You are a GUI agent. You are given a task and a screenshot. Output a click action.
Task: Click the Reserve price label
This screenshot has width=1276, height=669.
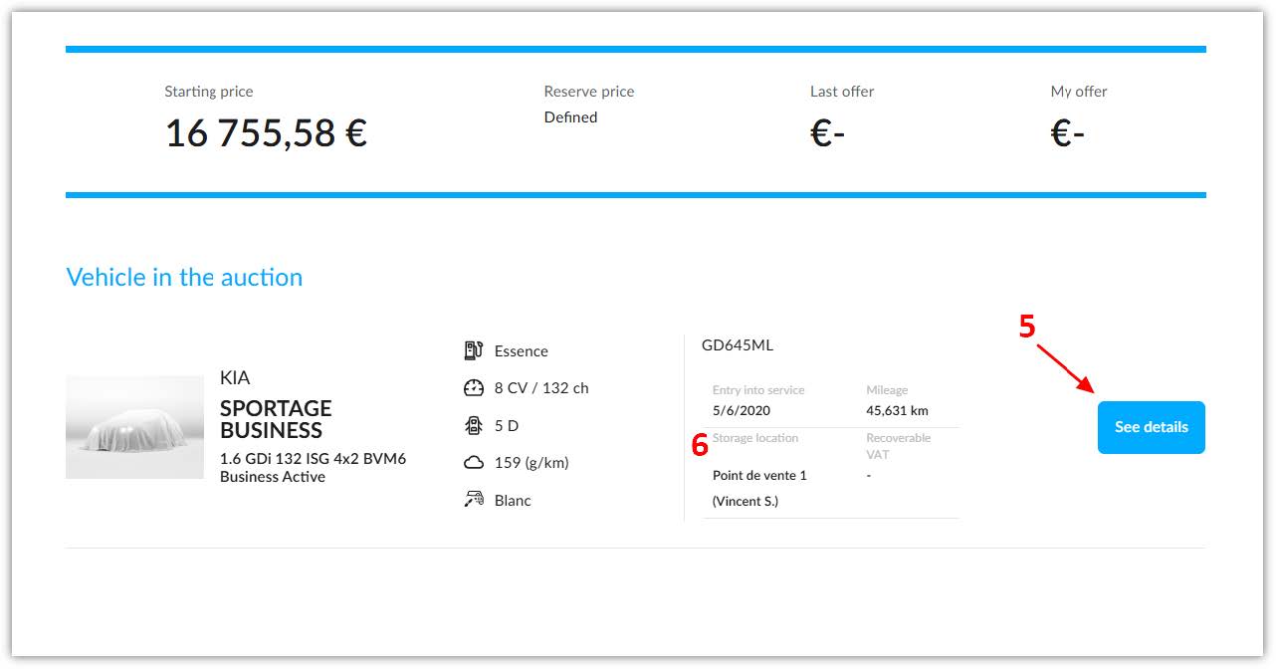pyautogui.click(x=589, y=92)
